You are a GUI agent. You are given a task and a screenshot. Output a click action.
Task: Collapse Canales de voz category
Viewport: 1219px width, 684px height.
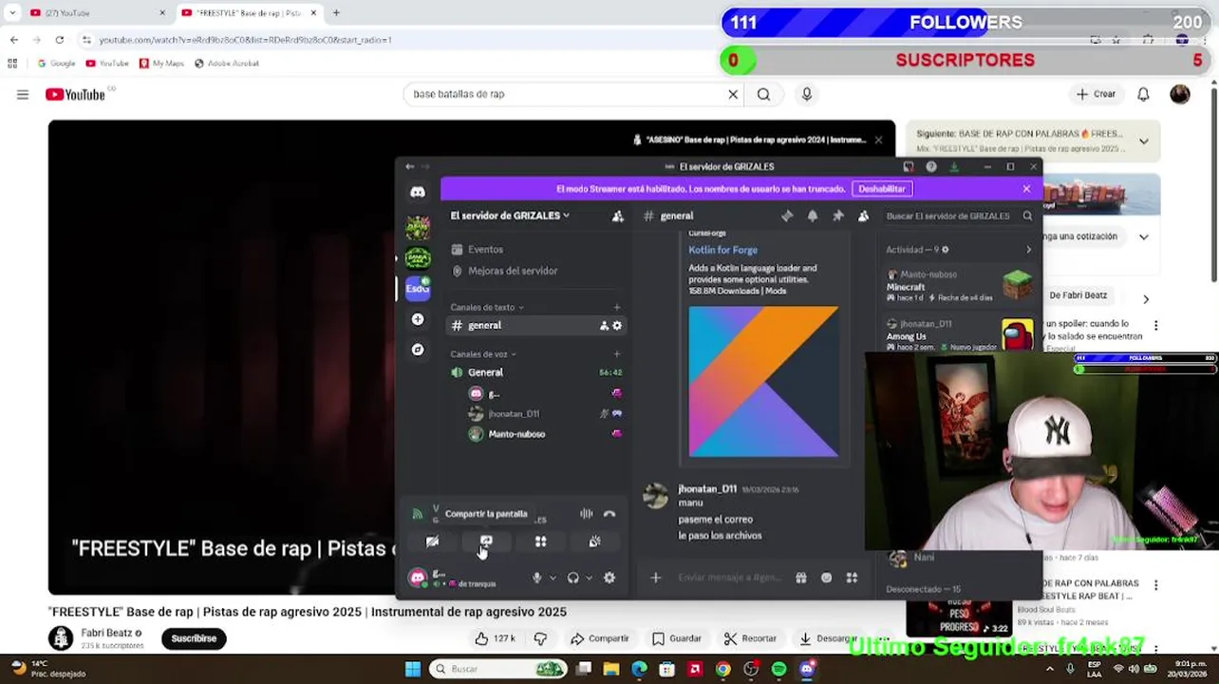click(x=483, y=354)
